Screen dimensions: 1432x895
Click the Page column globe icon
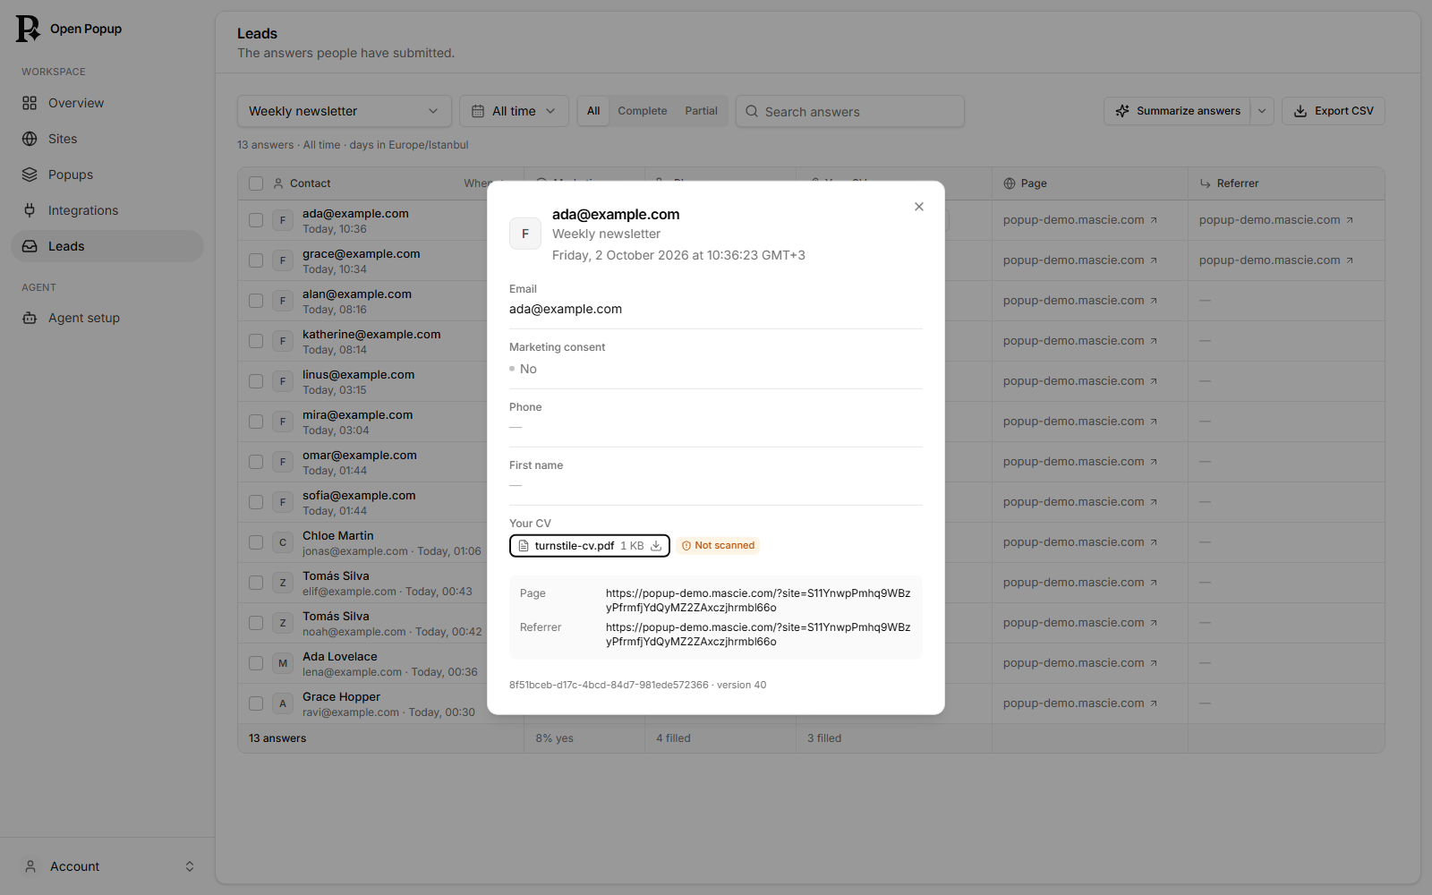click(x=1010, y=183)
